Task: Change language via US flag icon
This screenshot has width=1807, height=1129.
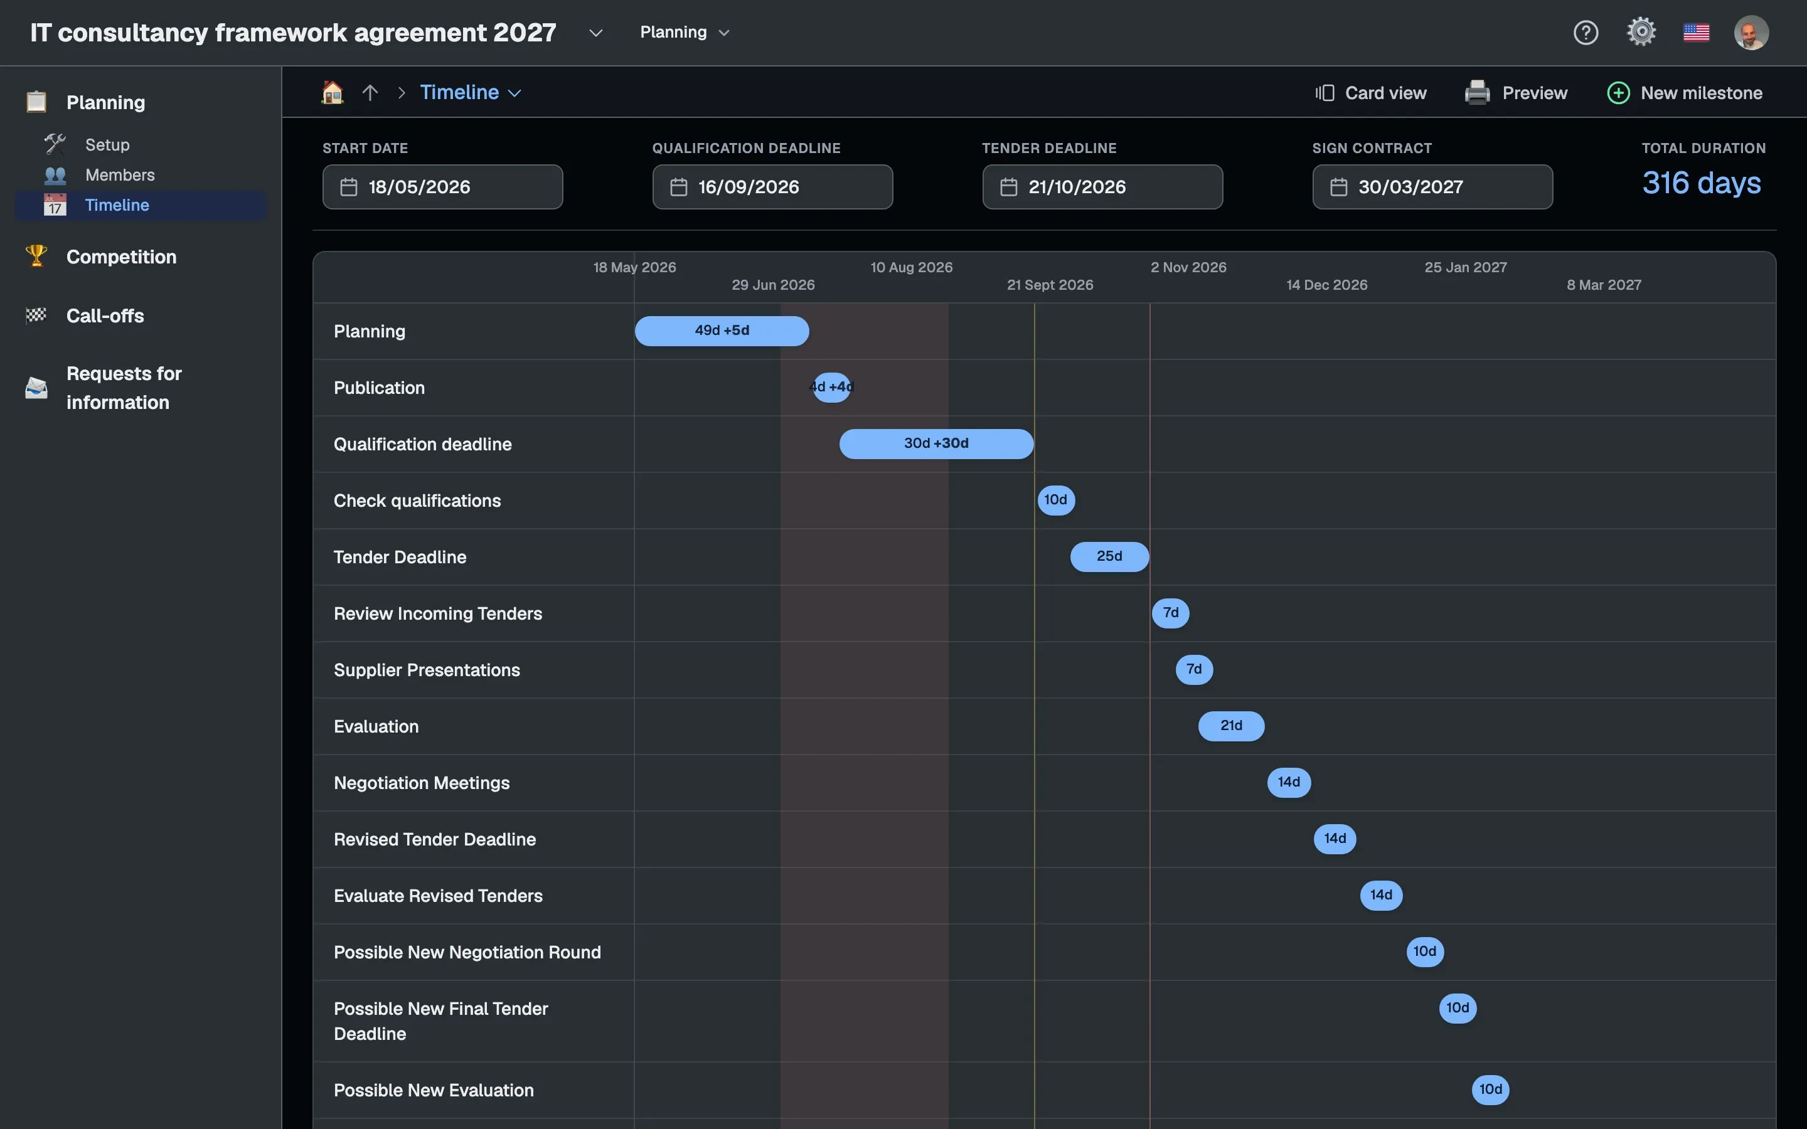Action: point(1697,32)
